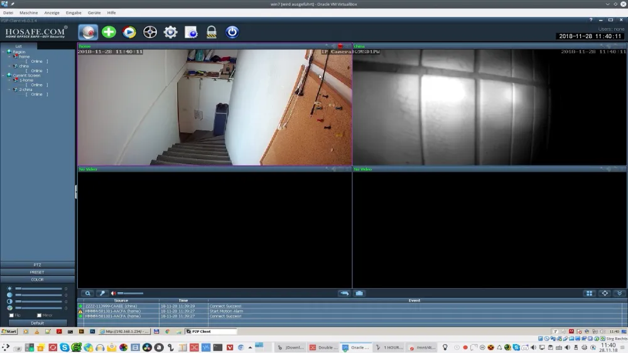
Task: Collapse the Current Screen node
Action: (3, 76)
